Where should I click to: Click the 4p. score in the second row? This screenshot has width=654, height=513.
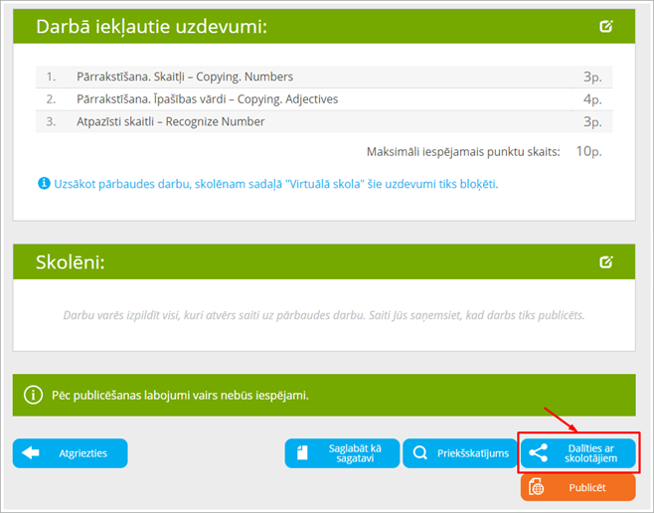[592, 99]
